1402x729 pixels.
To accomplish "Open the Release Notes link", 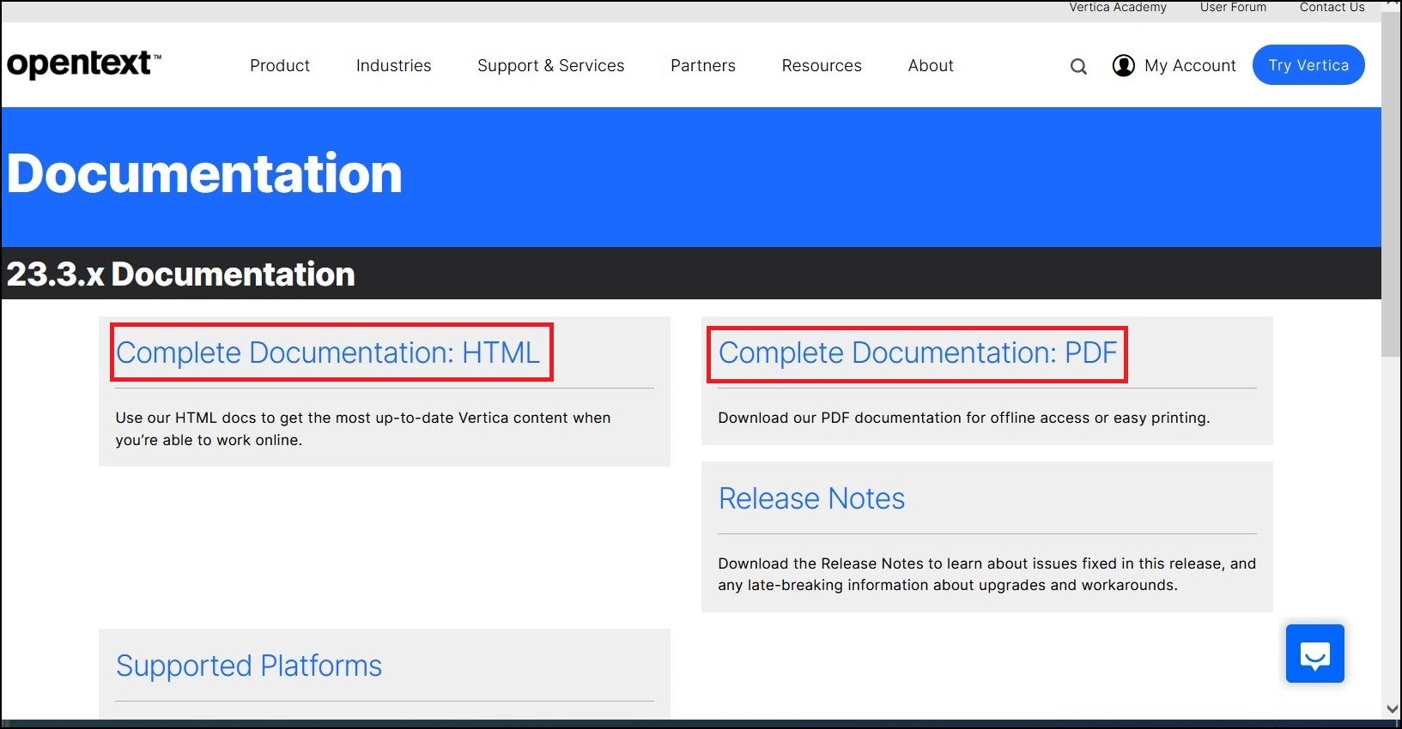I will (811, 498).
